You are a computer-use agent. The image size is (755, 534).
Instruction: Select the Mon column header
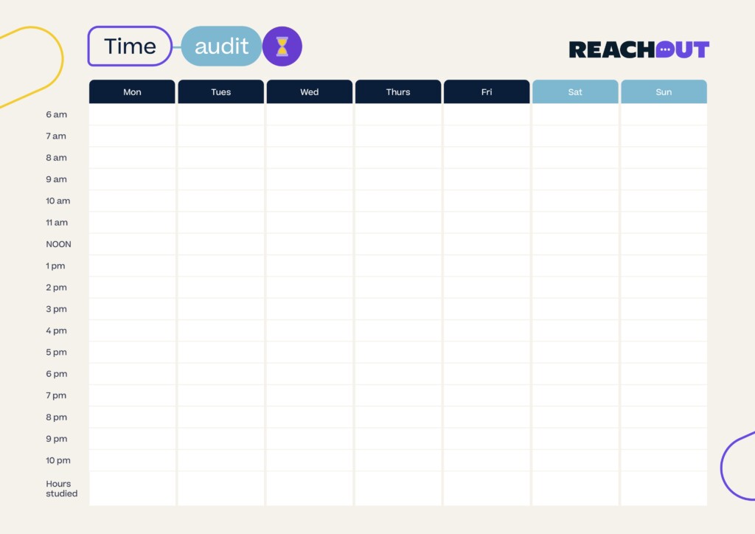pos(132,92)
